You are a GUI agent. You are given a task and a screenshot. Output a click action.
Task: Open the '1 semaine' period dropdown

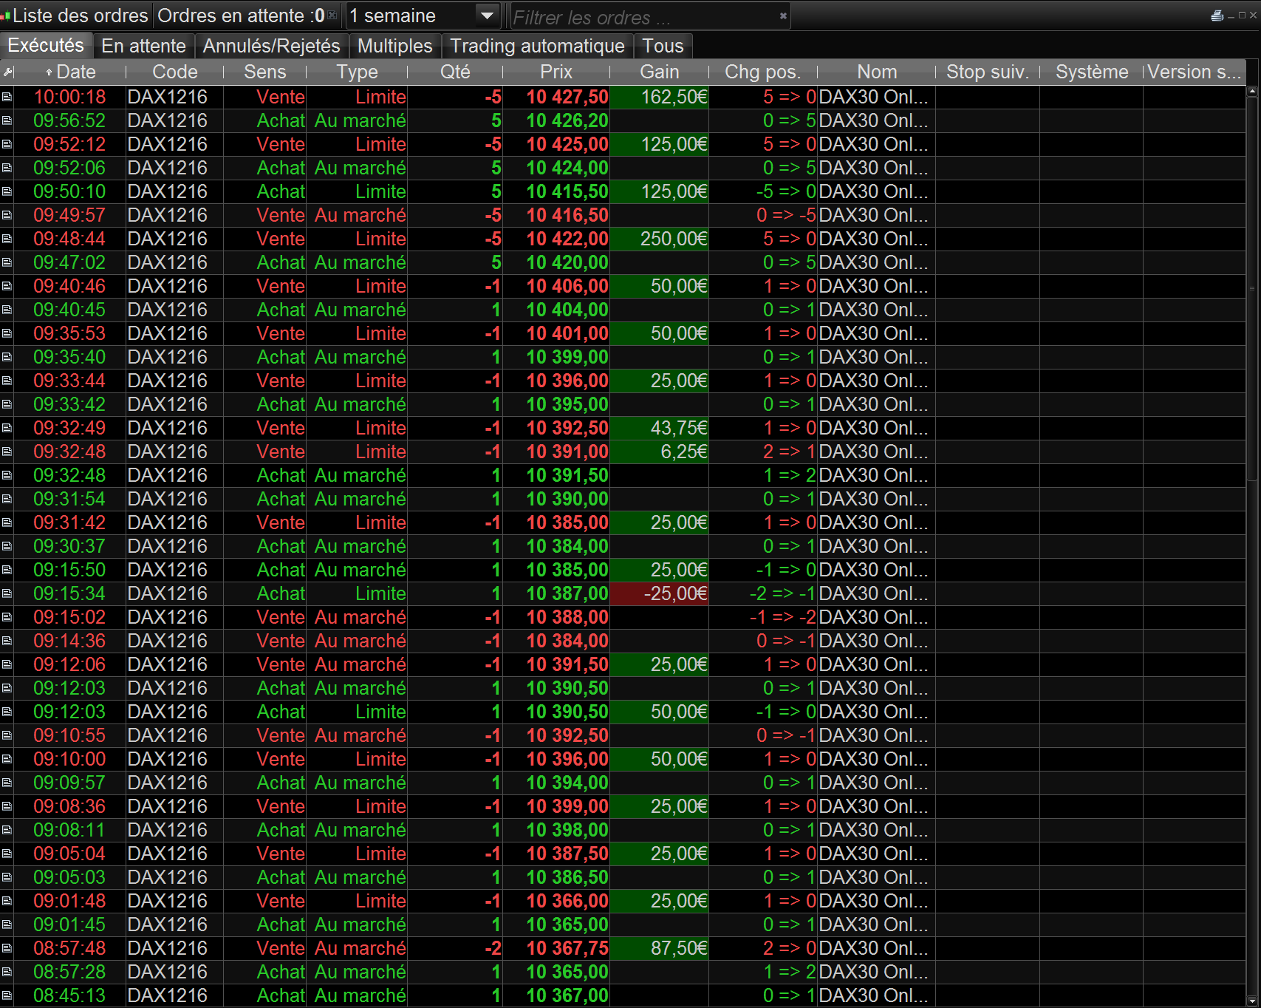coord(423,16)
